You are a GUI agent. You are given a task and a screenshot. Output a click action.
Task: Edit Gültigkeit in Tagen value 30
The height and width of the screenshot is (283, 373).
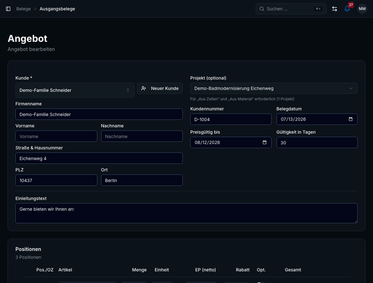(317, 142)
